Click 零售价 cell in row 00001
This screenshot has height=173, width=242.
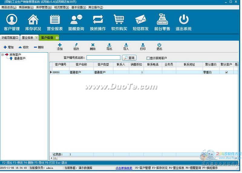211,72
